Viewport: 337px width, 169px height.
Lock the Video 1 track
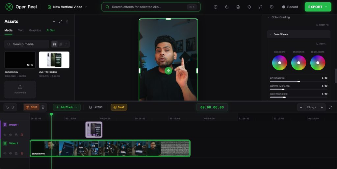pyautogui.click(x=16, y=153)
